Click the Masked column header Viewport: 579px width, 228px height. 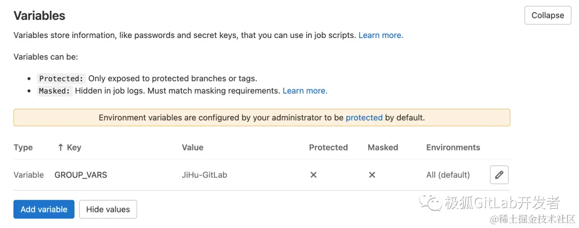pyautogui.click(x=383, y=147)
